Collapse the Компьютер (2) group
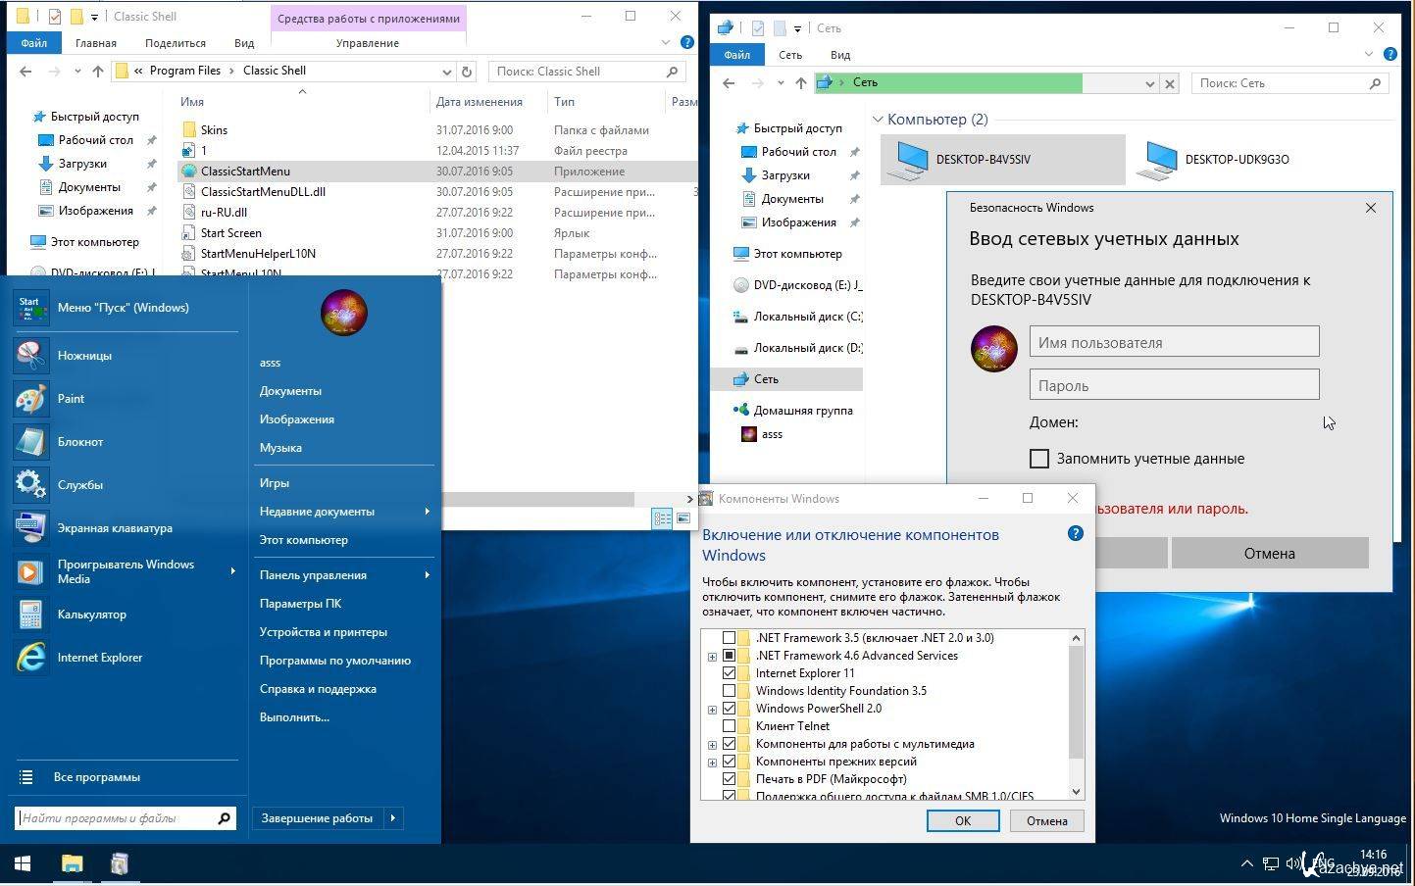The height and width of the screenshot is (886, 1415). click(878, 120)
